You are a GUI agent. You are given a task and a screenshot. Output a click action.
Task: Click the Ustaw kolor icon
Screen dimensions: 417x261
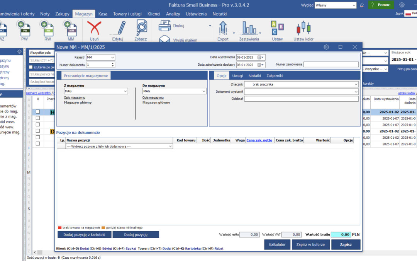(303, 29)
